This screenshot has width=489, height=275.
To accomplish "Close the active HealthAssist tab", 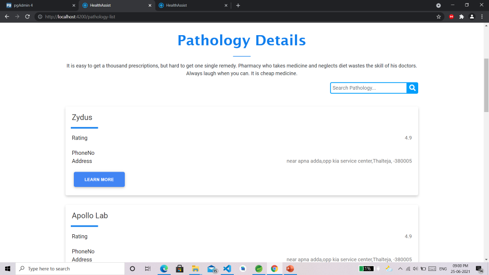I will [150, 5].
